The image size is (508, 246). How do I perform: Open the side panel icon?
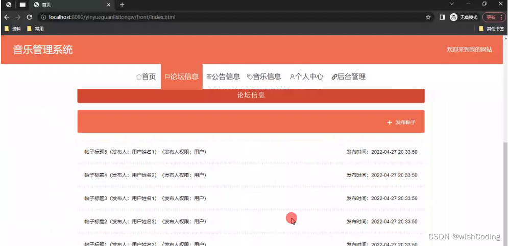[x=442, y=17]
